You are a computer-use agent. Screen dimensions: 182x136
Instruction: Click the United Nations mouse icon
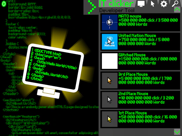[x=110, y=42]
